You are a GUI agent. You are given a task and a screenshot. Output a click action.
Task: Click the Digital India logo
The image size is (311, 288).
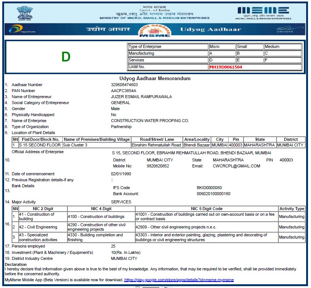tap(22, 30)
